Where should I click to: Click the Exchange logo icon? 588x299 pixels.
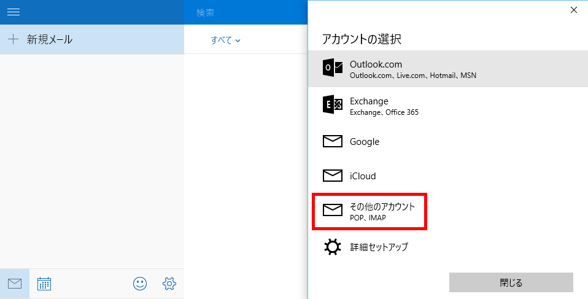(333, 104)
